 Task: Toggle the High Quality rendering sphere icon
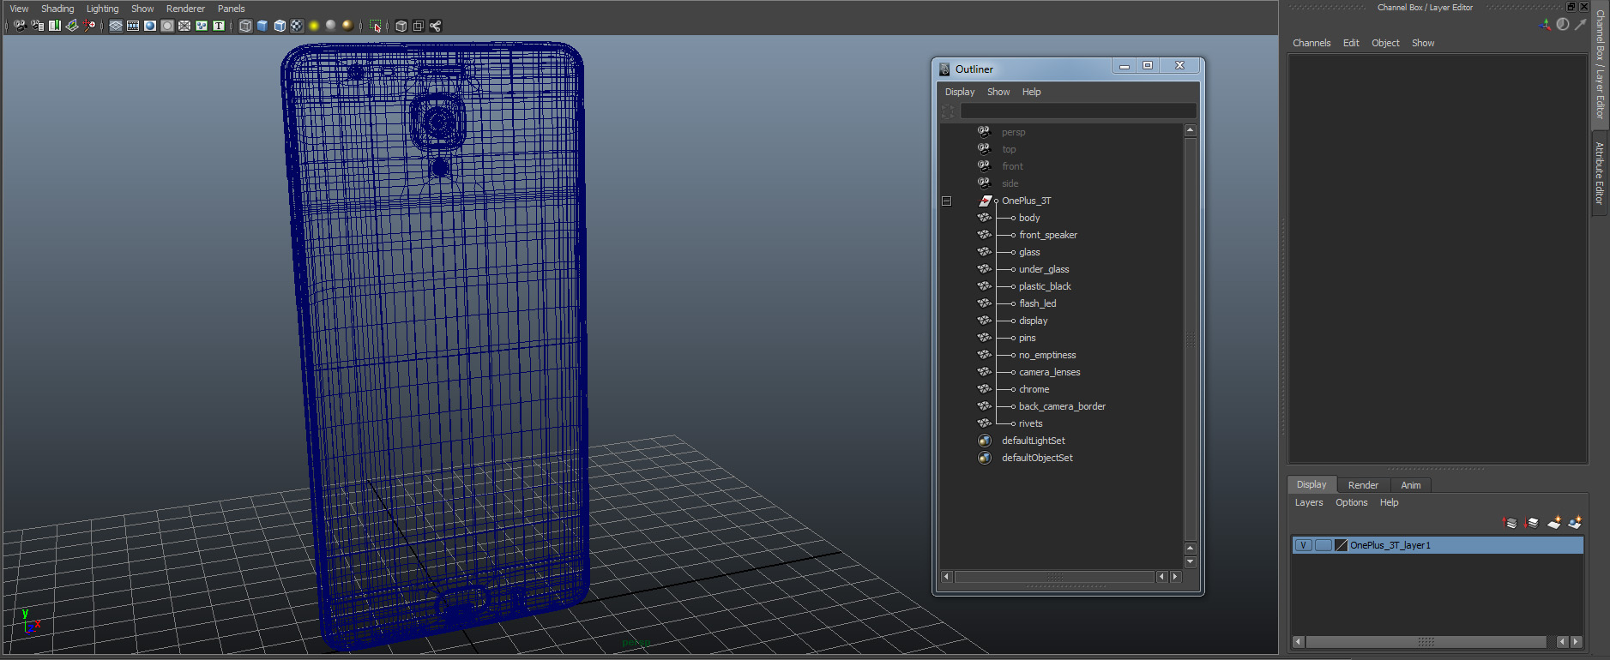click(x=347, y=26)
